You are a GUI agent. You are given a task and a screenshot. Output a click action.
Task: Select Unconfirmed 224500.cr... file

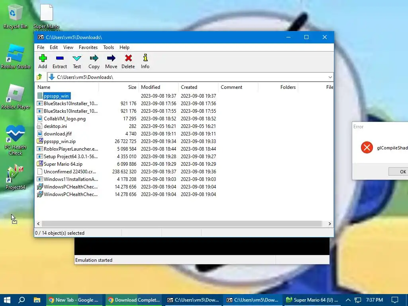126,171
